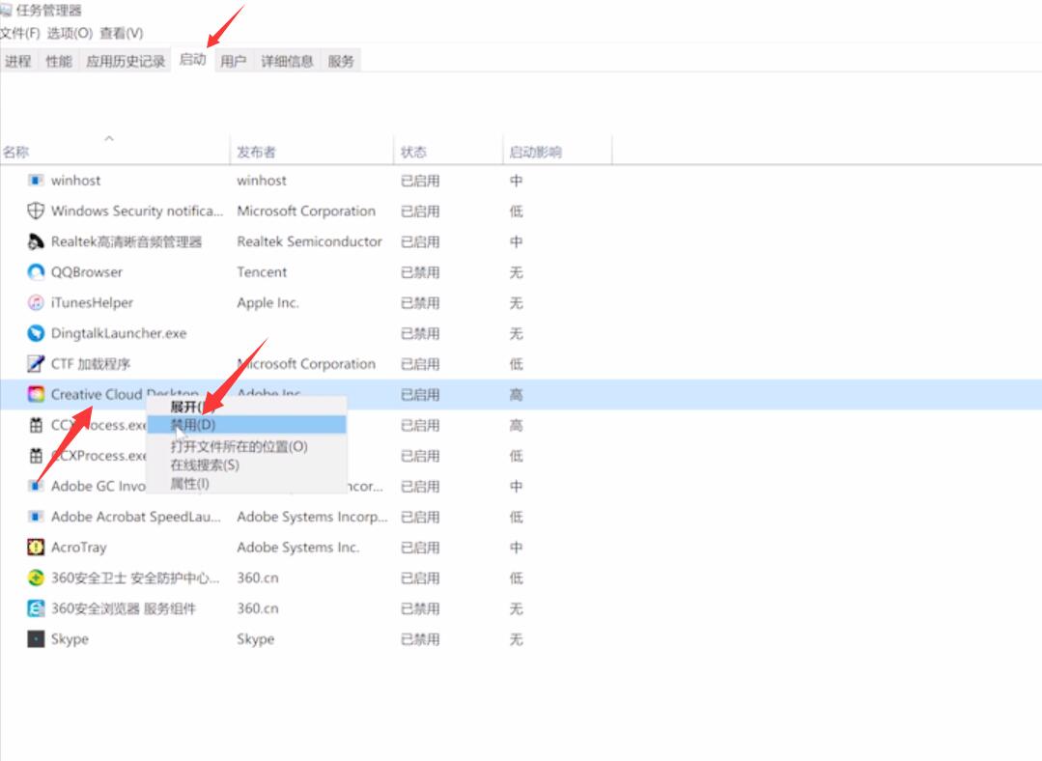Click the 360安全卫士 icon
1042x761 pixels.
coord(36,578)
